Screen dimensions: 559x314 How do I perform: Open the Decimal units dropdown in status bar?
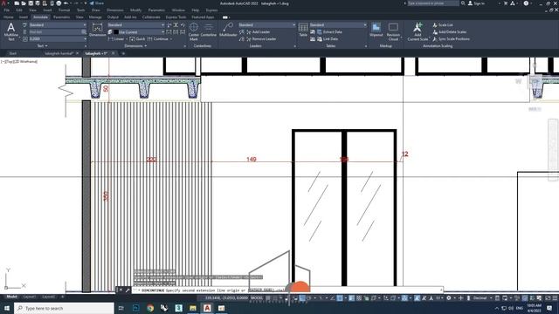pyautogui.click(x=482, y=298)
